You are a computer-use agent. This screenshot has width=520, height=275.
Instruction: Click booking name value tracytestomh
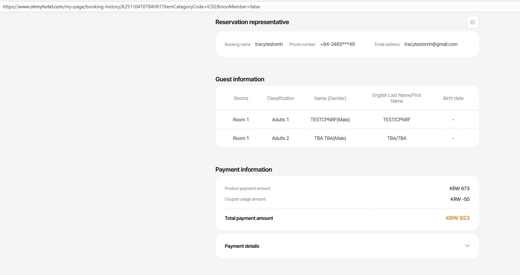(269, 44)
